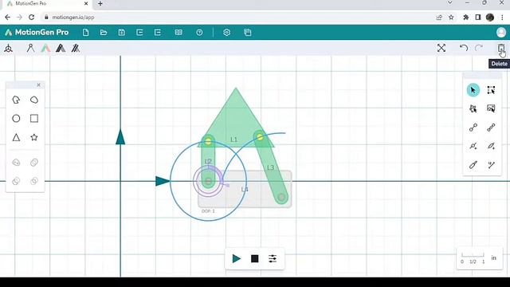Click the Delete trash icon
Screen dimensions: 510x287
pos(501,49)
